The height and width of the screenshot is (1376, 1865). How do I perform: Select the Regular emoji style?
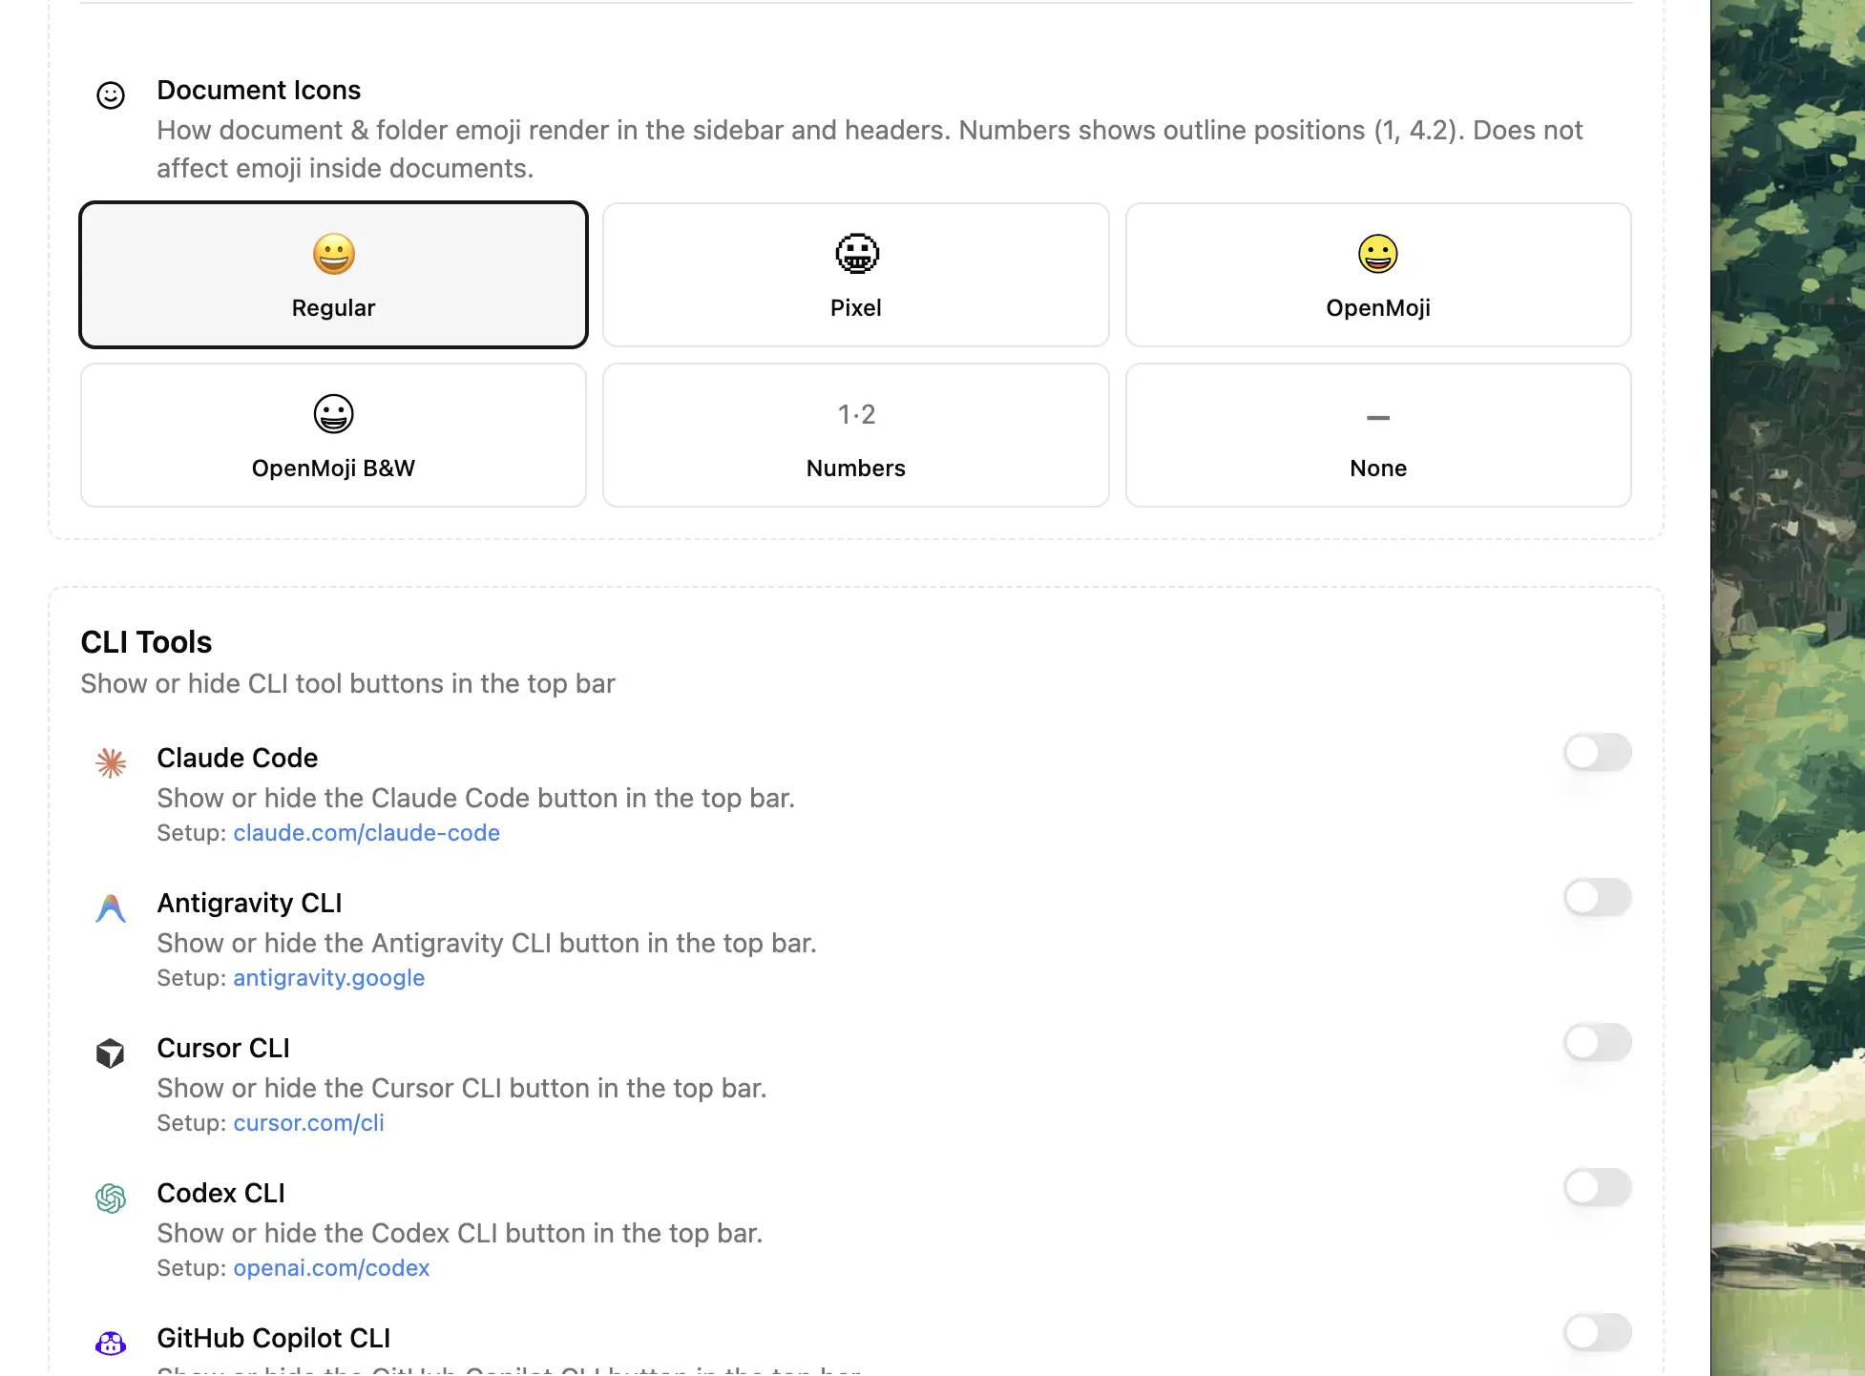click(x=333, y=275)
